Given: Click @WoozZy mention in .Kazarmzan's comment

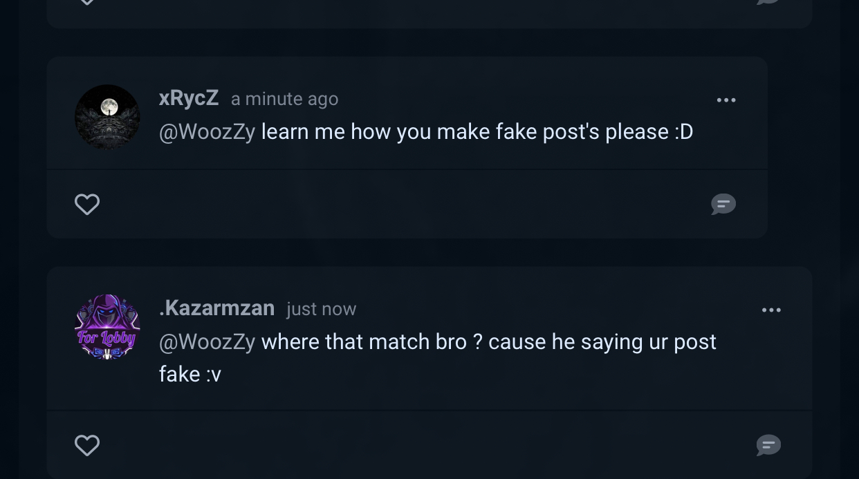Looking at the screenshot, I should coord(207,341).
